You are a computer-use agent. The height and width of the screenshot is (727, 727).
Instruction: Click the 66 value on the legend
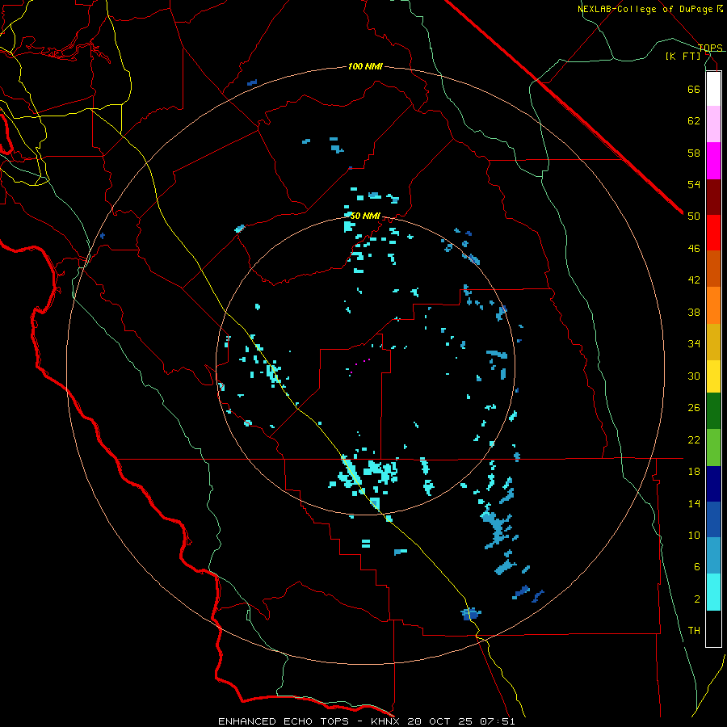click(694, 89)
